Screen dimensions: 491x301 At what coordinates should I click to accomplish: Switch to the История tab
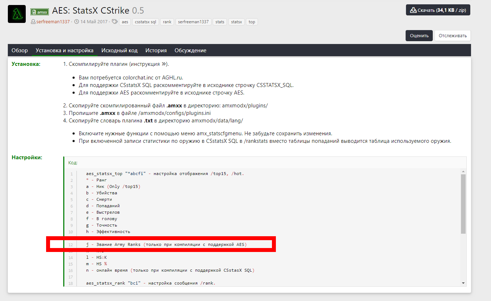click(156, 50)
